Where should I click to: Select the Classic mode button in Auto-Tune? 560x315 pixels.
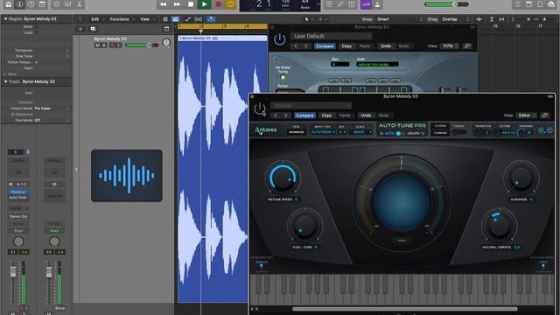[x=440, y=126]
